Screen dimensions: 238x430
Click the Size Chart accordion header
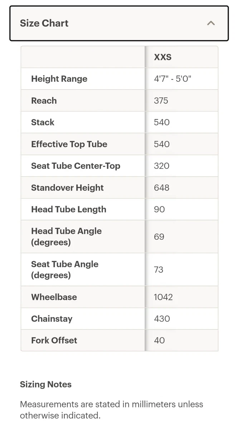click(x=119, y=23)
